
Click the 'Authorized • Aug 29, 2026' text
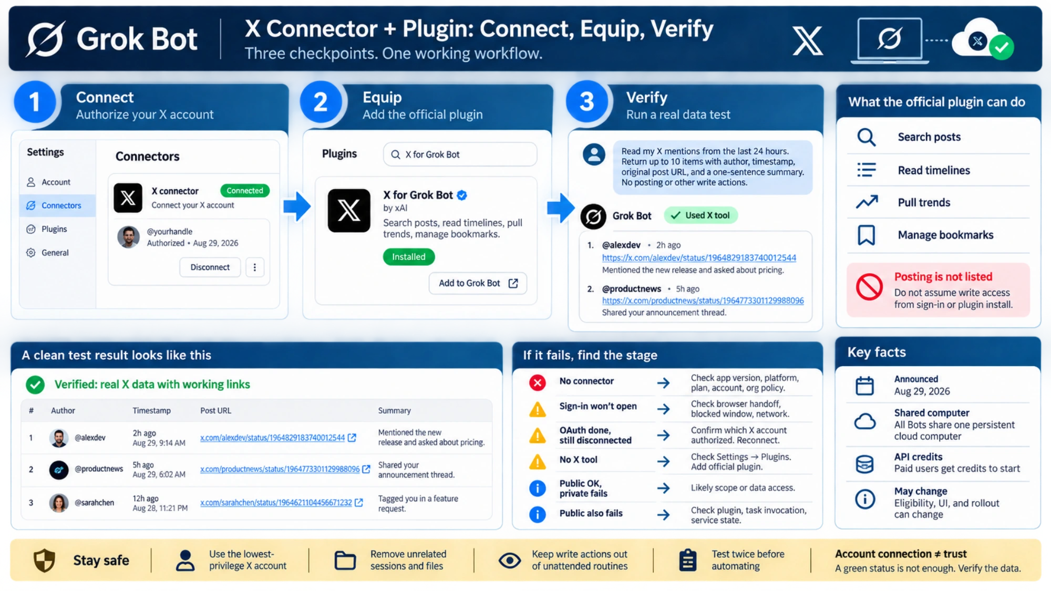[192, 243]
